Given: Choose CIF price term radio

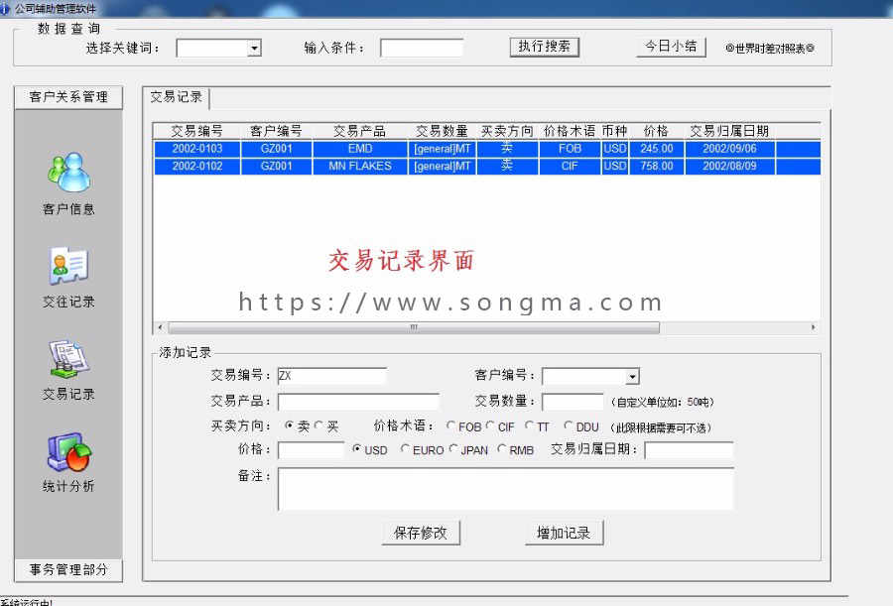Looking at the screenshot, I should [490, 425].
